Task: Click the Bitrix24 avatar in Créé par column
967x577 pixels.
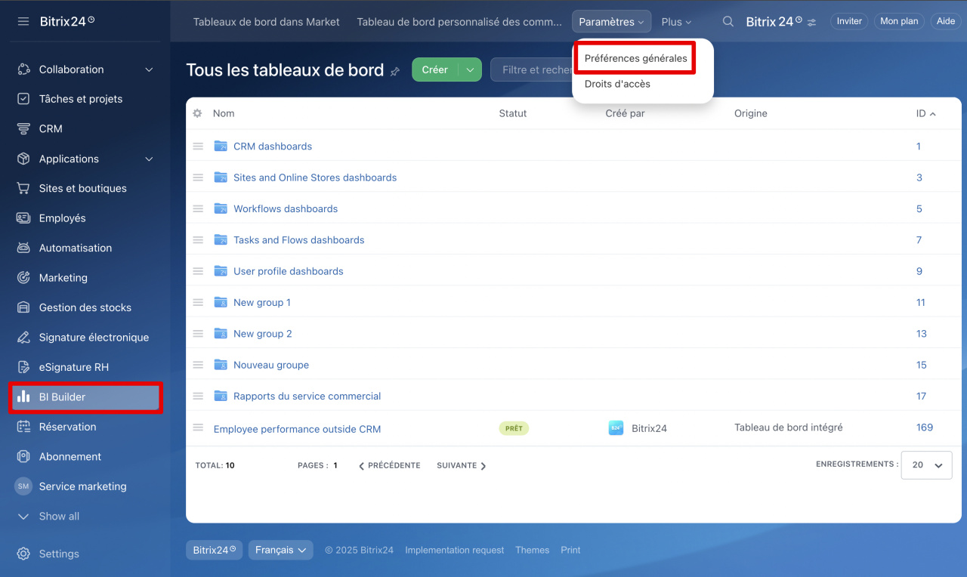Action: coord(616,428)
